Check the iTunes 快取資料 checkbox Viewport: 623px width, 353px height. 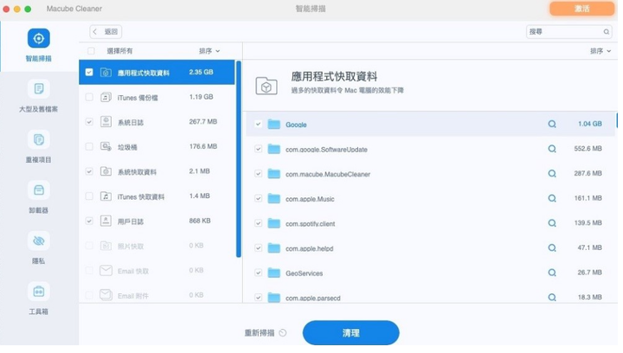click(x=89, y=196)
